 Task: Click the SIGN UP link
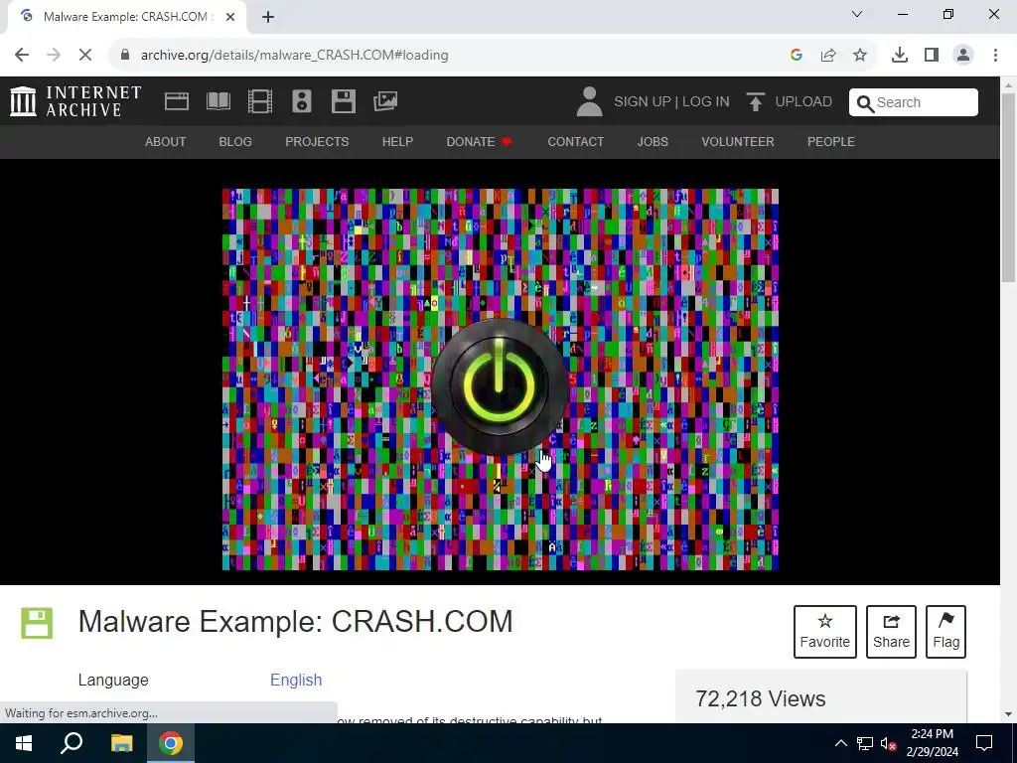(643, 102)
